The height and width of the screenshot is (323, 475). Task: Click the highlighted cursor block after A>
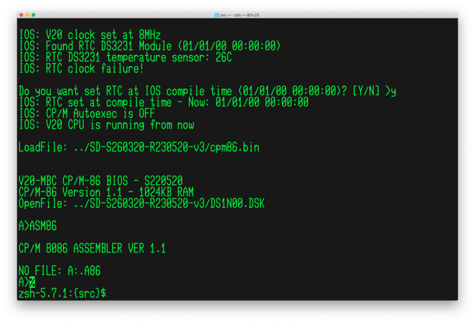(x=32, y=282)
